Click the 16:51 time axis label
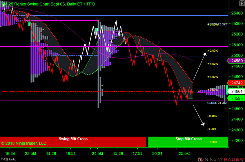The image size is (245, 162). coord(71,153)
